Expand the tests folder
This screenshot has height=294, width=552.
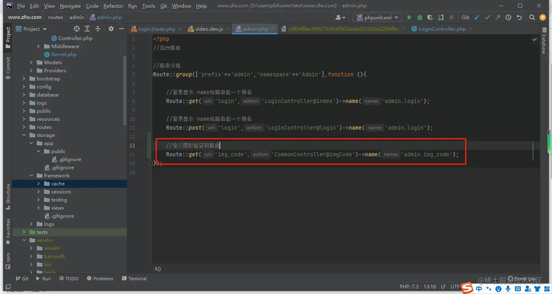[x=24, y=232]
